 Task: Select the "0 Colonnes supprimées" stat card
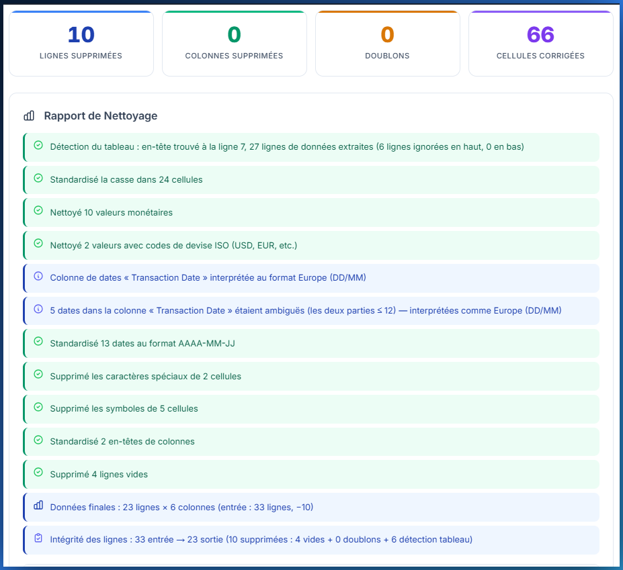[235, 42]
